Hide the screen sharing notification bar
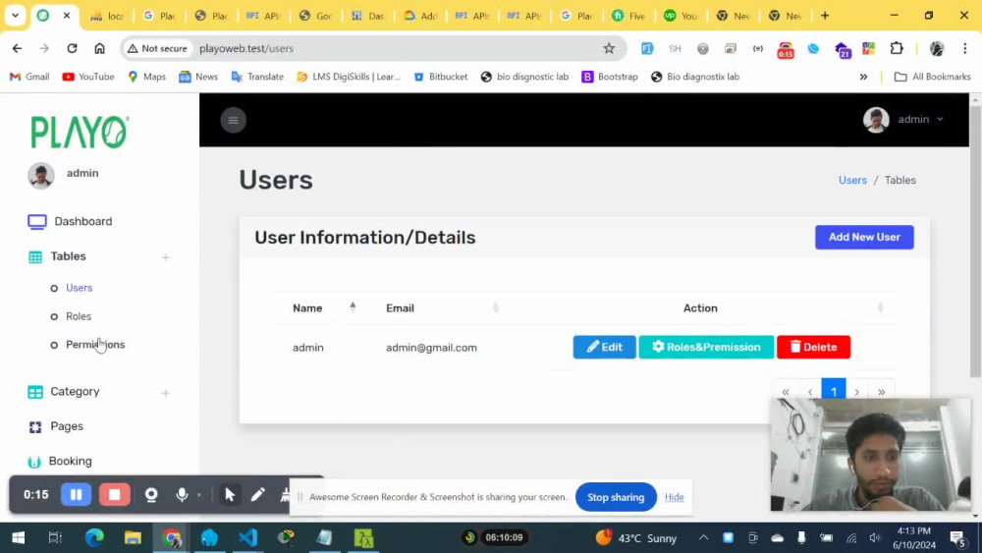982x553 pixels. 674,497
